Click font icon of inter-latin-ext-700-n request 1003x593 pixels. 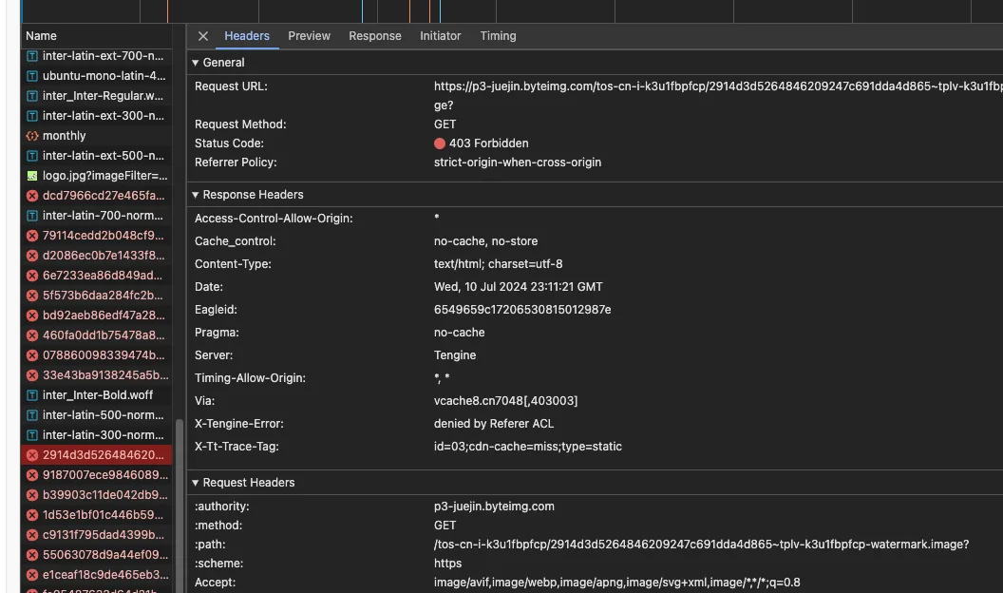(x=32, y=56)
